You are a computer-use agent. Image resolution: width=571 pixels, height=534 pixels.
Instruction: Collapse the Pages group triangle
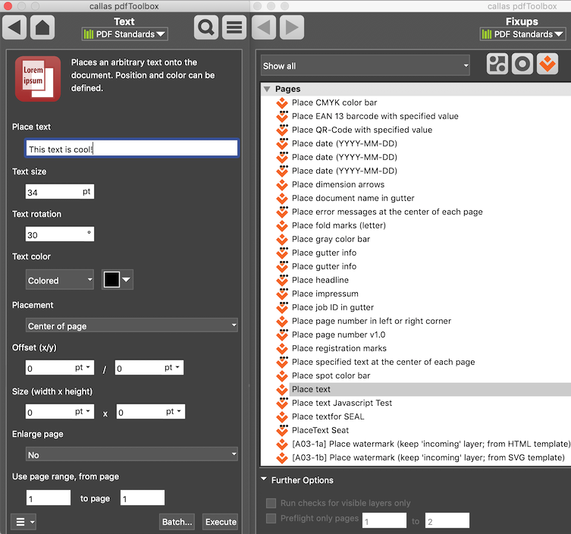[267, 89]
